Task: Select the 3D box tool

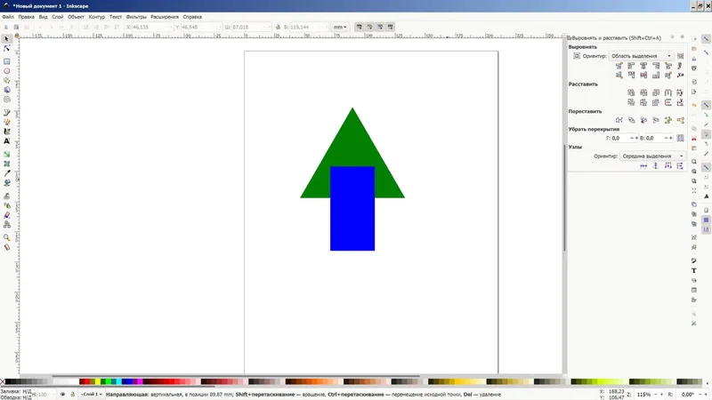Action: [7, 90]
